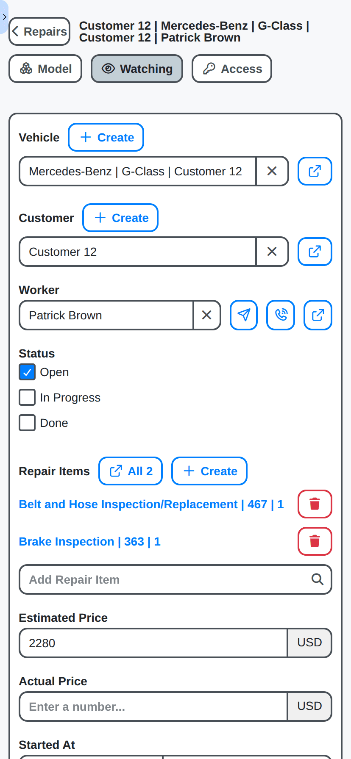Open the Access tab
Image resolution: width=351 pixels, height=759 pixels.
232,69
